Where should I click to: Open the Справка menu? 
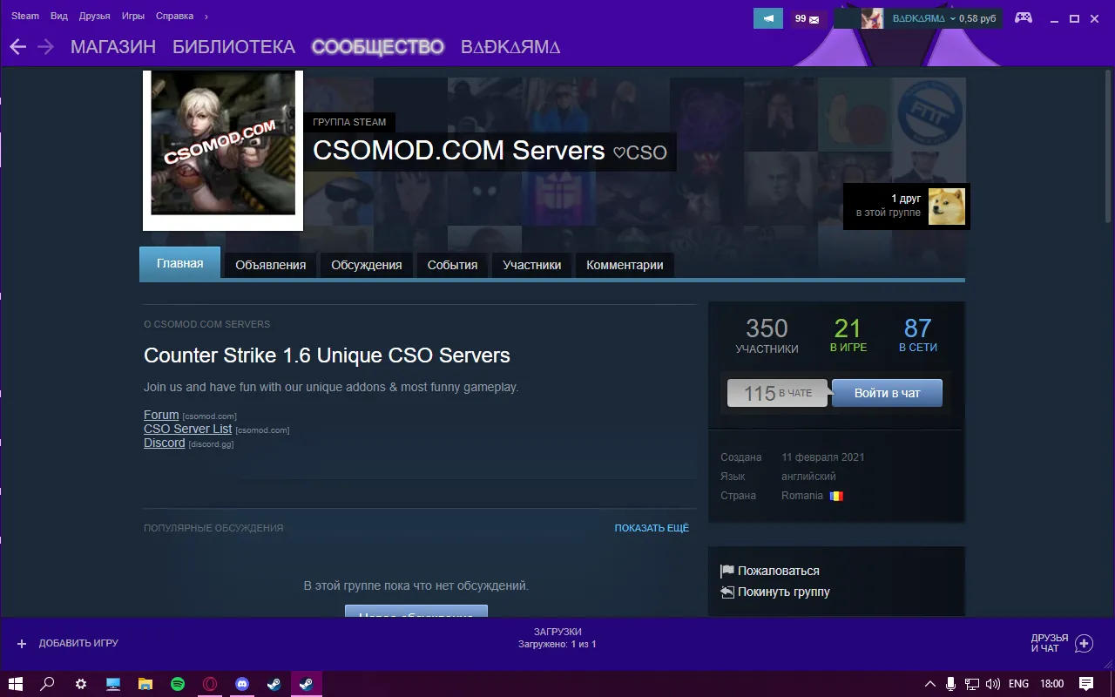point(174,16)
